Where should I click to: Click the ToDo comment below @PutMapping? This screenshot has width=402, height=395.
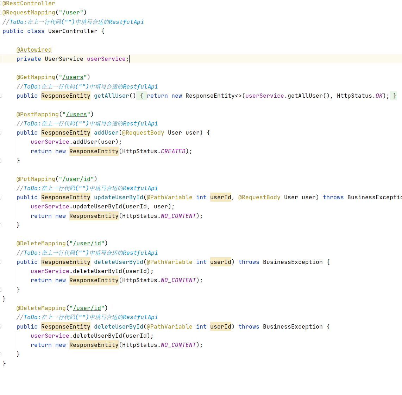[x=87, y=188]
